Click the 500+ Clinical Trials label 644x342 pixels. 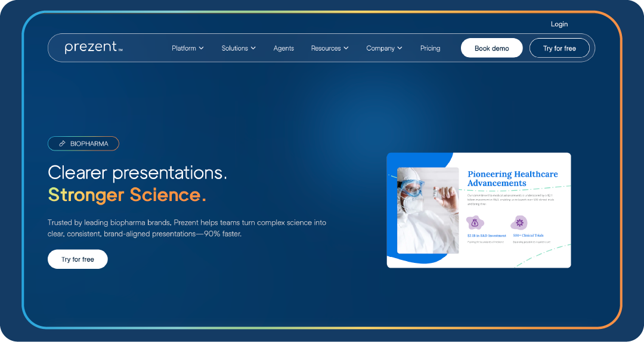click(528, 236)
